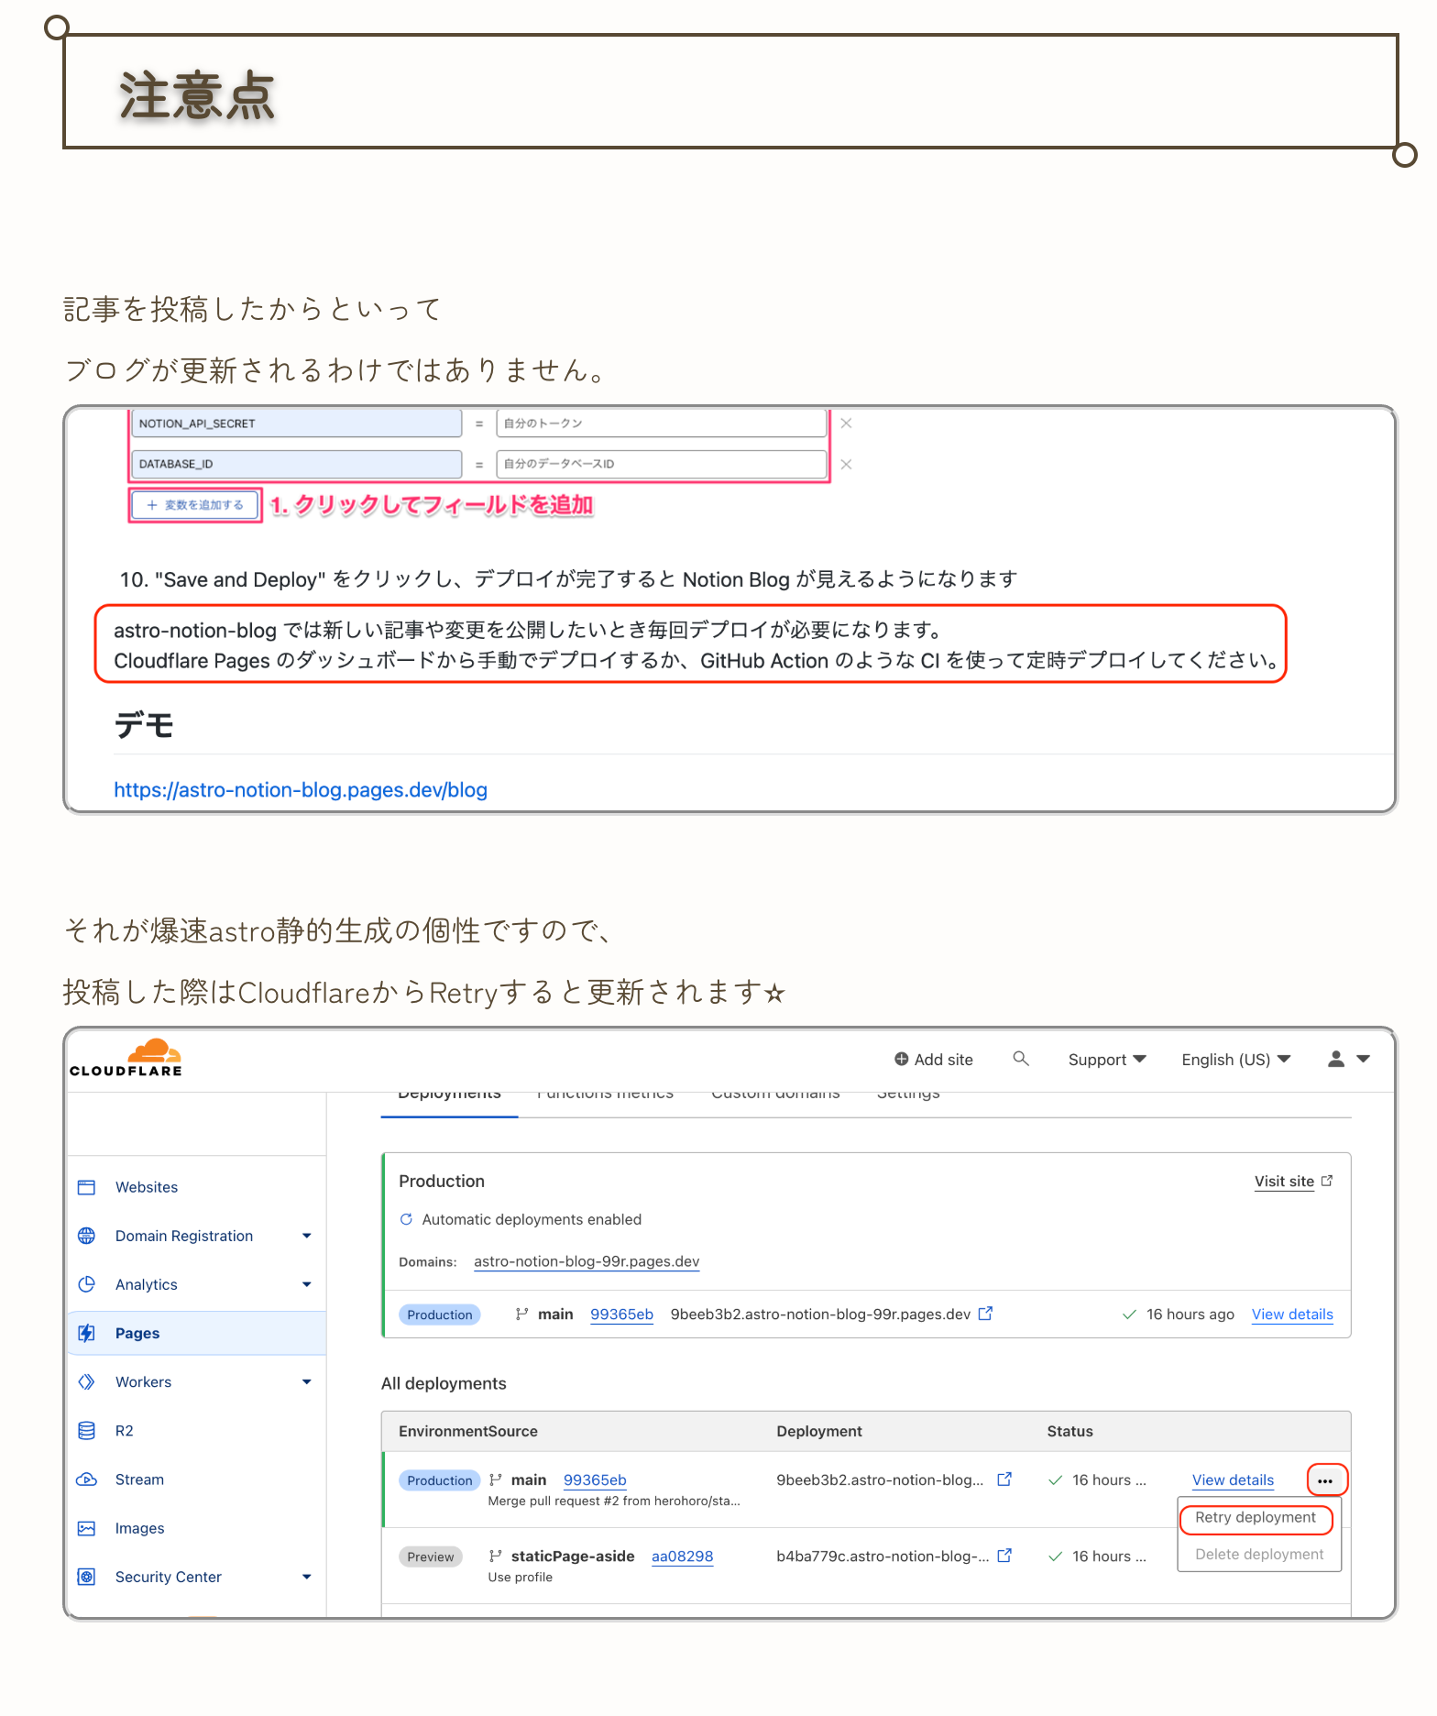Remove the NOTION_API_SECRET variable with X icon
The height and width of the screenshot is (1716, 1437).
pyautogui.click(x=846, y=423)
